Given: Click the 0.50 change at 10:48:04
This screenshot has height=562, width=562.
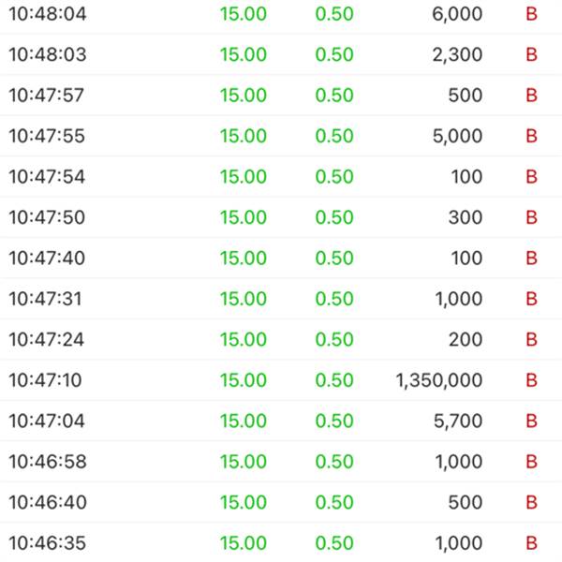Looking at the screenshot, I should click(x=334, y=14).
